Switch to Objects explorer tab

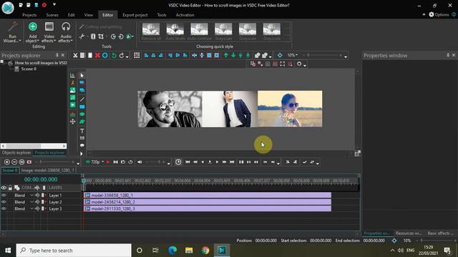click(x=16, y=153)
